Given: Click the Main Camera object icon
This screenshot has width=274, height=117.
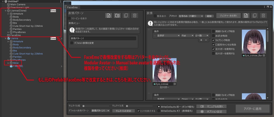Looking at the screenshot, I should click(x=8, y=4).
